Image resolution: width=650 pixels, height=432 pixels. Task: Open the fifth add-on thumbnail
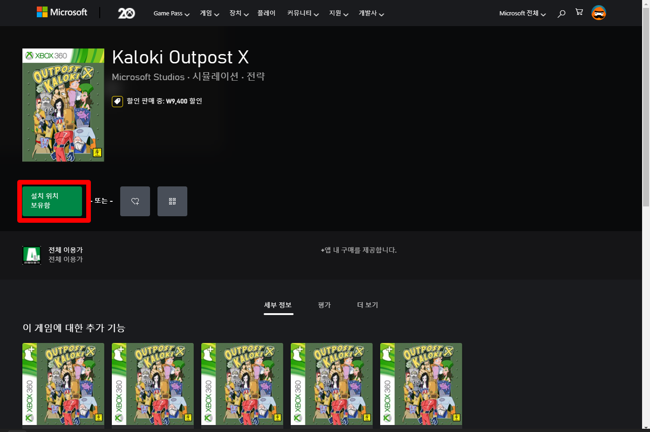point(421,384)
